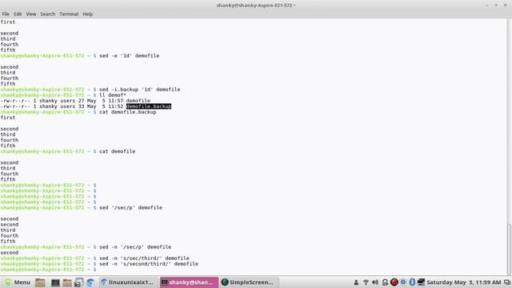Close the terminal window
Screen dimensions: 512x288
(505, 6)
